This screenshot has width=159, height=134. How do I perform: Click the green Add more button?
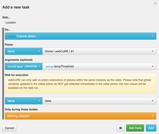(135, 128)
